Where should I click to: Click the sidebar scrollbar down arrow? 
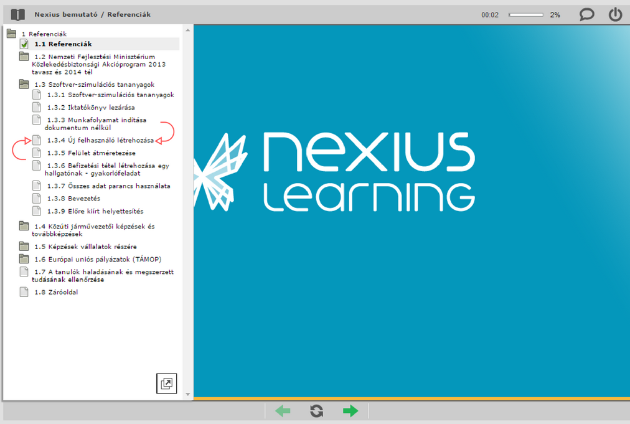click(x=189, y=395)
